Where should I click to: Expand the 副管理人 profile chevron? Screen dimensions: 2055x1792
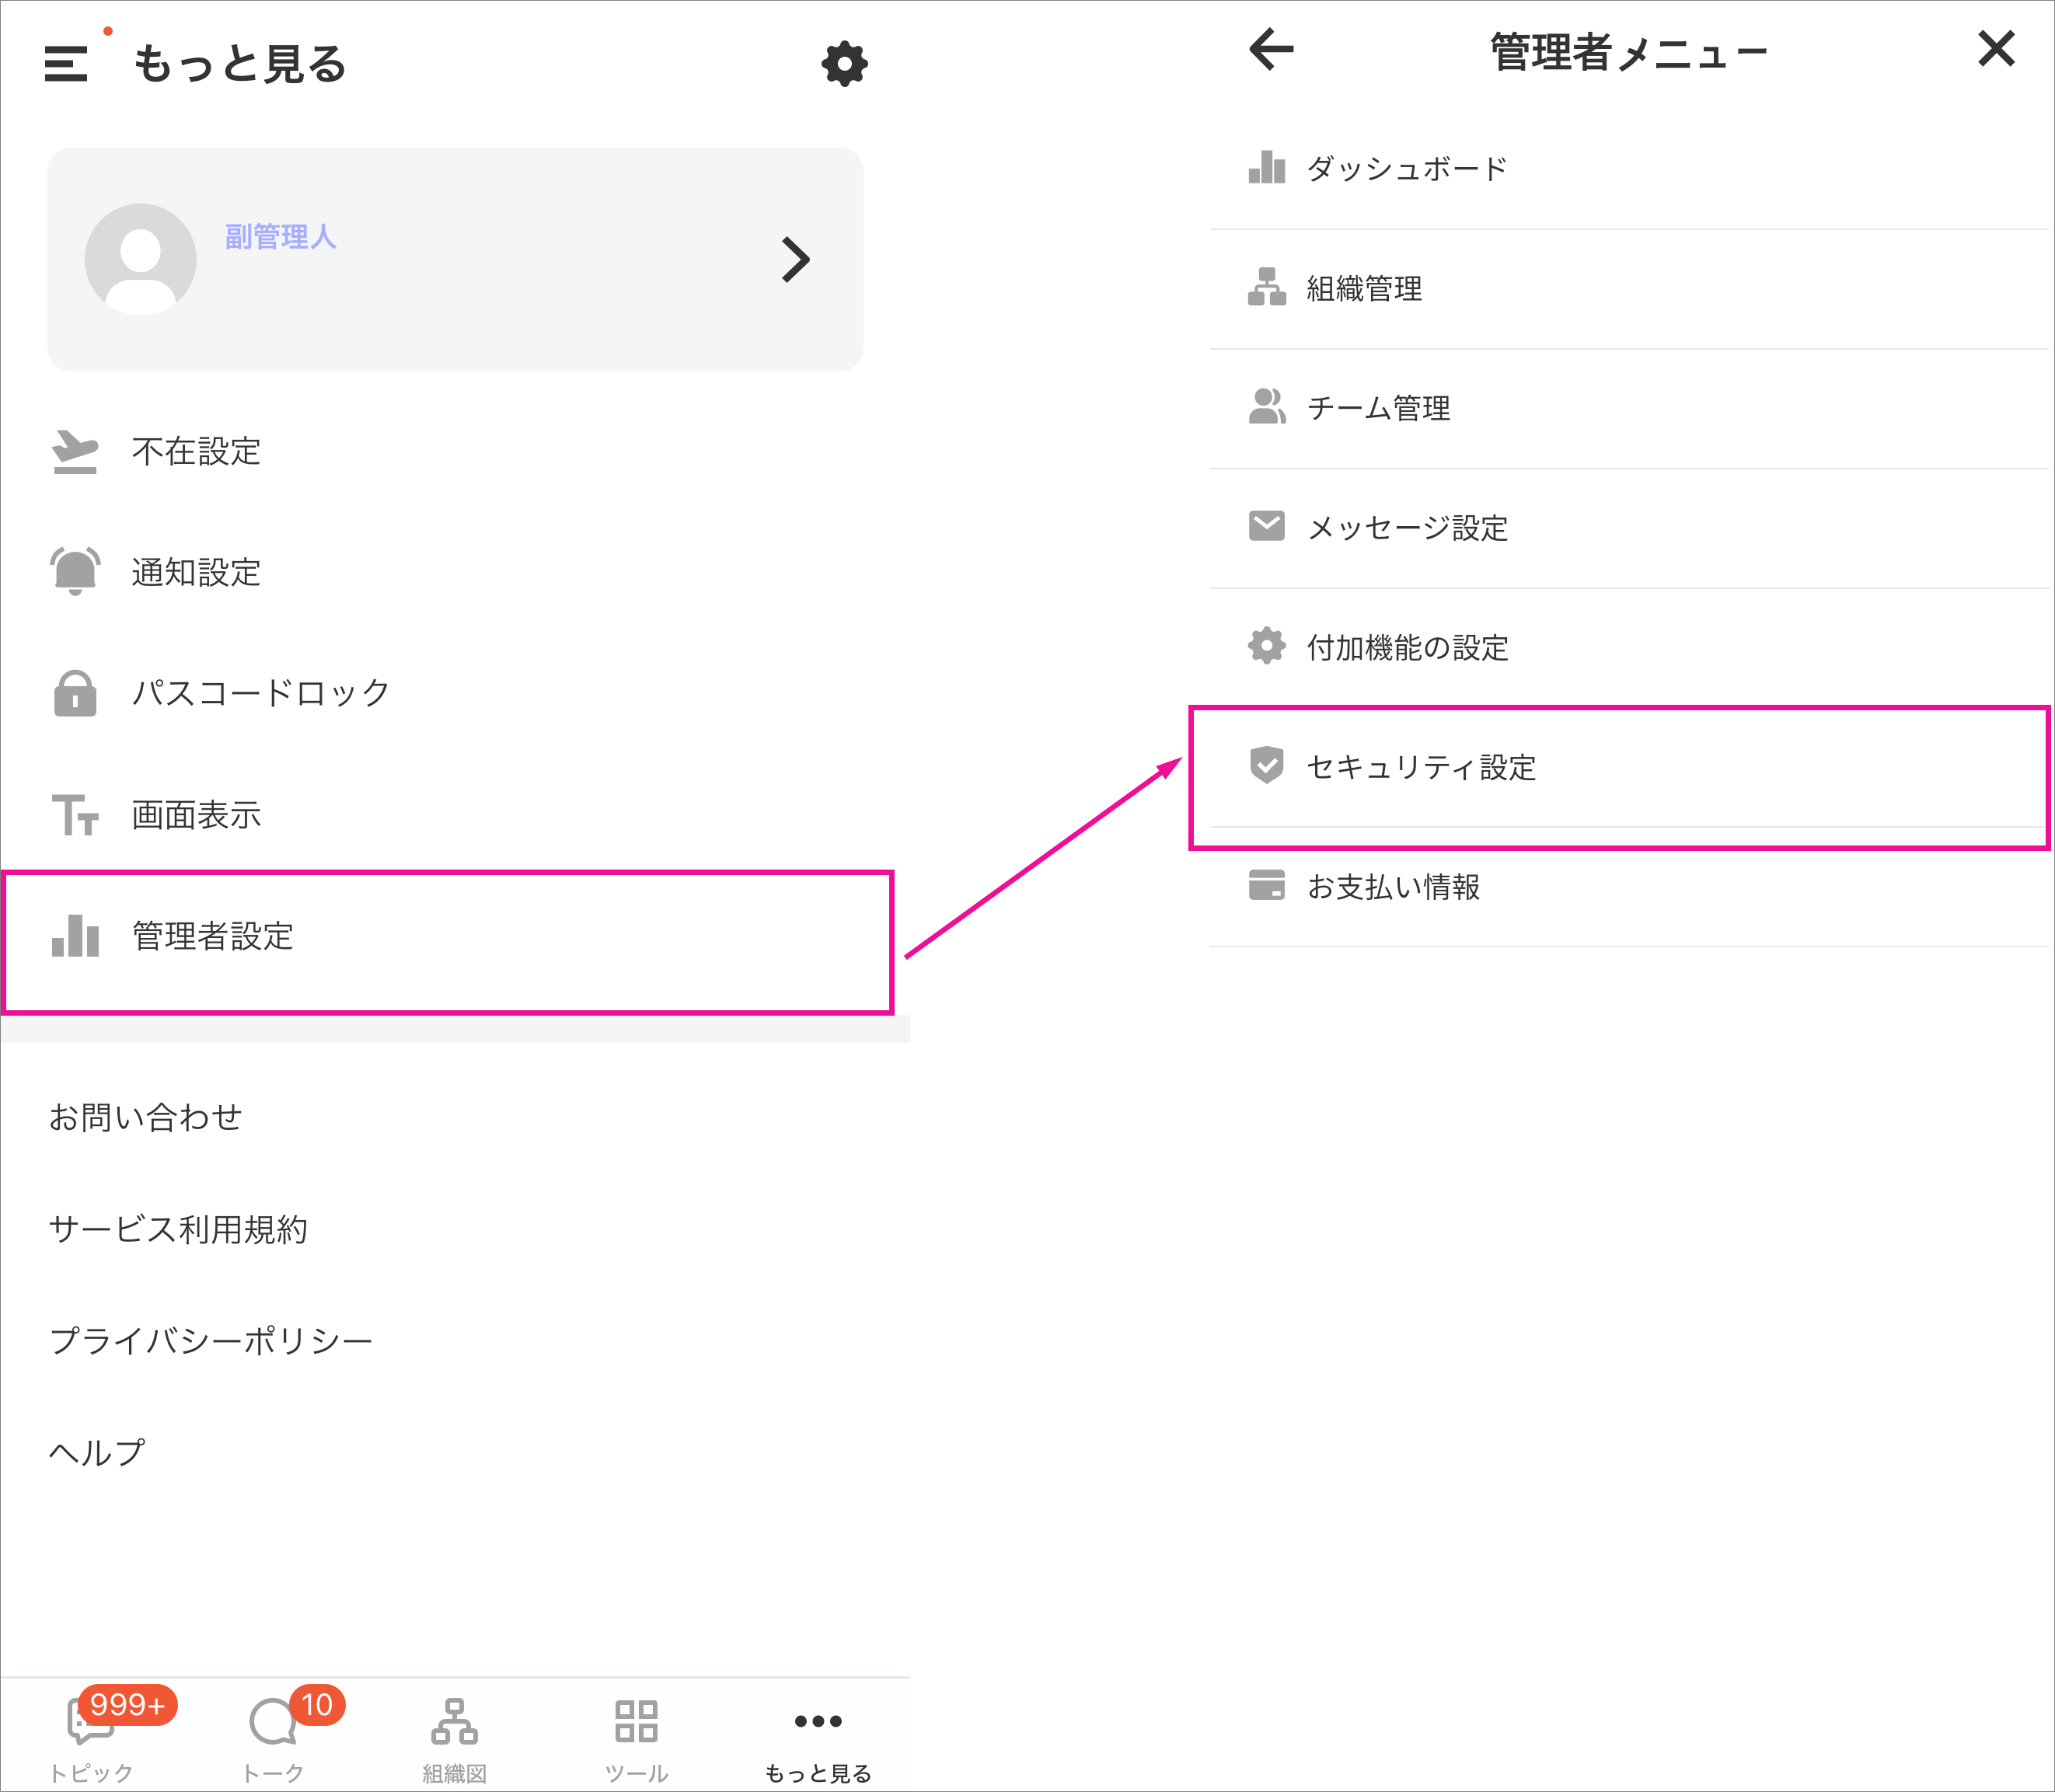click(795, 259)
